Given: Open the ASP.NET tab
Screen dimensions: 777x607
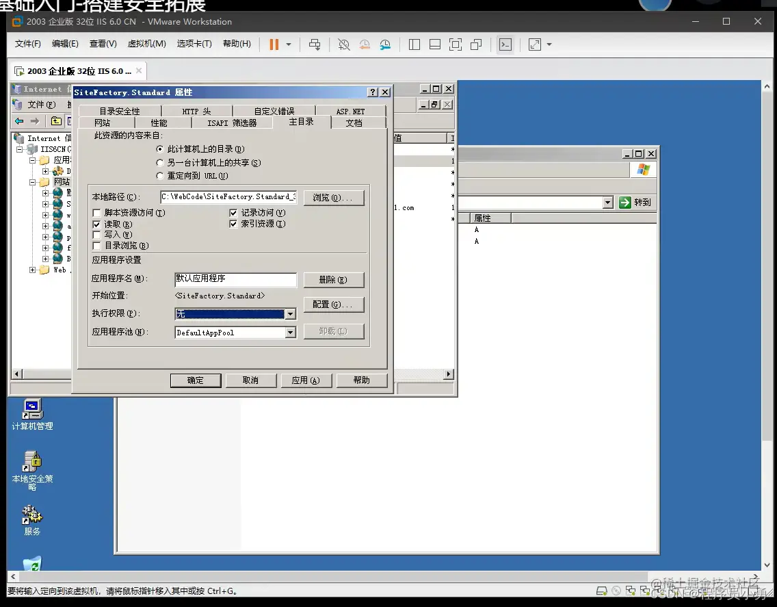Looking at the screenshot, I should pos(350,111).
